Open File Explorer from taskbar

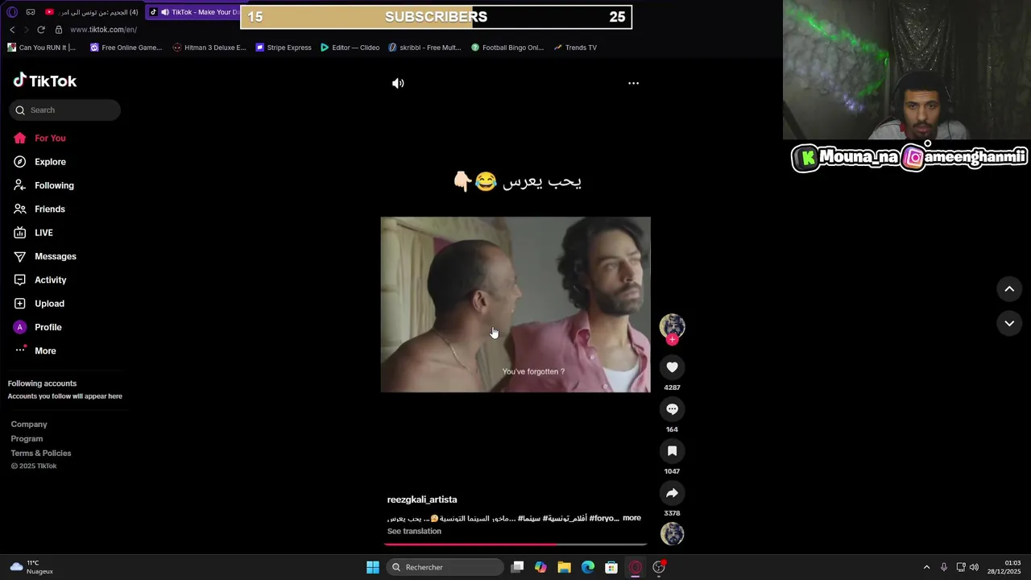pyautogui.click(x=564, y=567)
